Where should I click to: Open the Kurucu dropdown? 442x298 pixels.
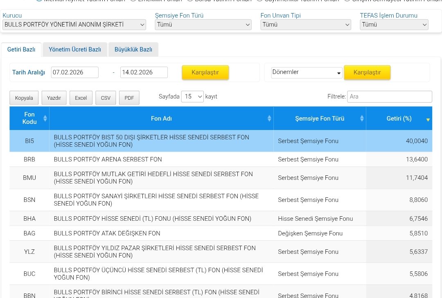tap(74, 25)
